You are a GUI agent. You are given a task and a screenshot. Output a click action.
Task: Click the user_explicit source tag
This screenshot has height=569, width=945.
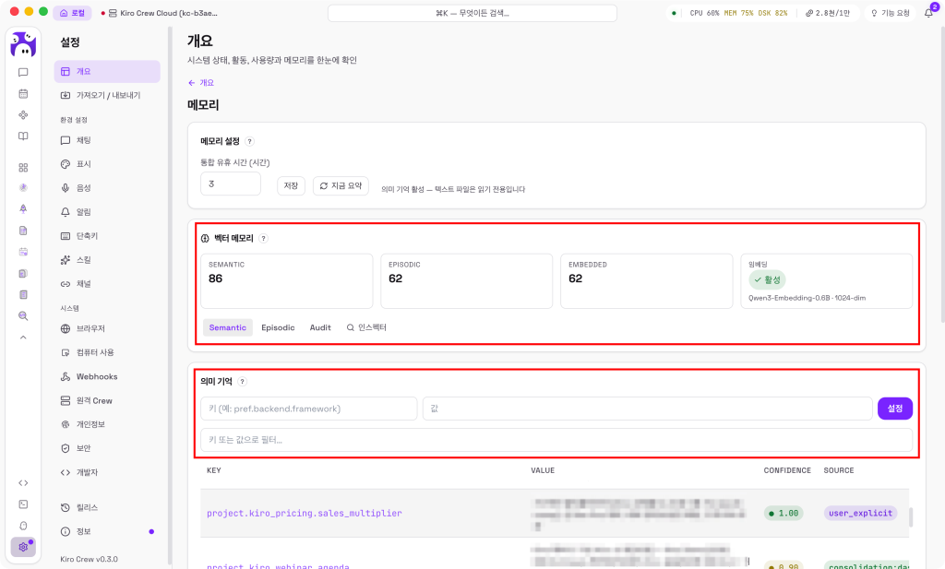click(x=860, y=513)
